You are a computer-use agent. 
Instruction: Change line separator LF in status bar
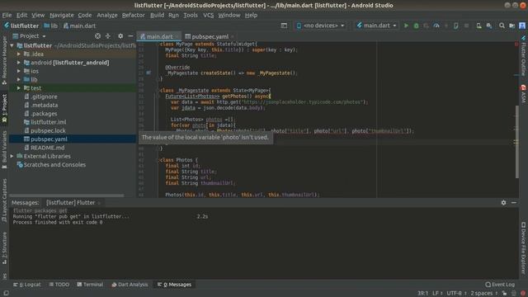(x=437, y=294)
